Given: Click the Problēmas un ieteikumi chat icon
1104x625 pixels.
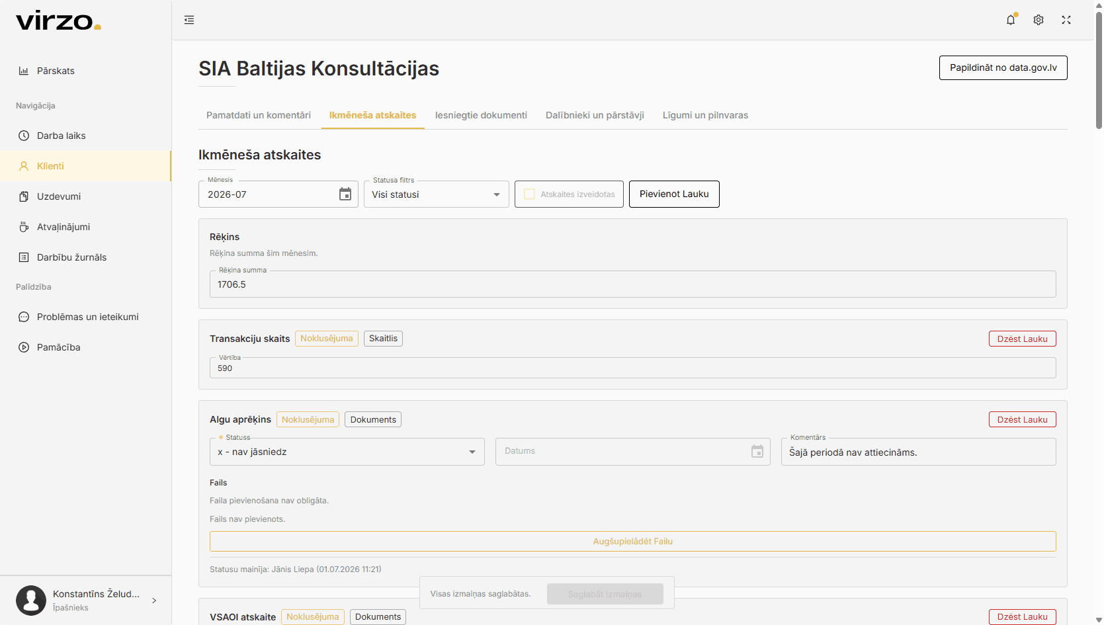Looking at the screenshot, I should coord(24,317).
